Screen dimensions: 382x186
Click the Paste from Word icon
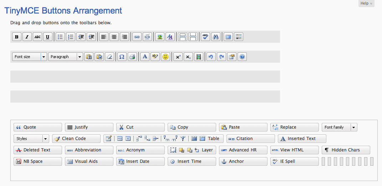point(99,57)
